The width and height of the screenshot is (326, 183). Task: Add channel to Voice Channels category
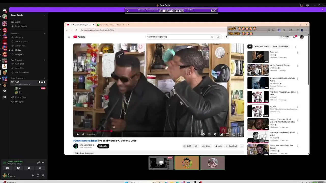[x=45, y=78]
